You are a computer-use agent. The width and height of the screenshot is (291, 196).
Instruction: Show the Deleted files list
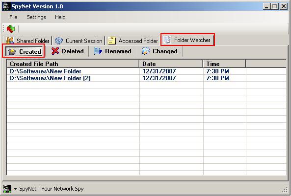(x=67, y=51)
